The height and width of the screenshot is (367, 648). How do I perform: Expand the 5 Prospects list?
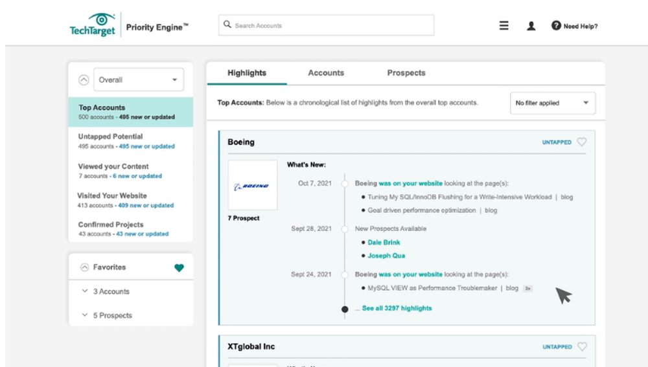[85, 315]
